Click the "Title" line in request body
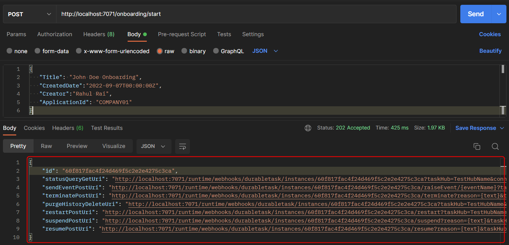This screenshot has height=245, width=509. click(90, 77)
